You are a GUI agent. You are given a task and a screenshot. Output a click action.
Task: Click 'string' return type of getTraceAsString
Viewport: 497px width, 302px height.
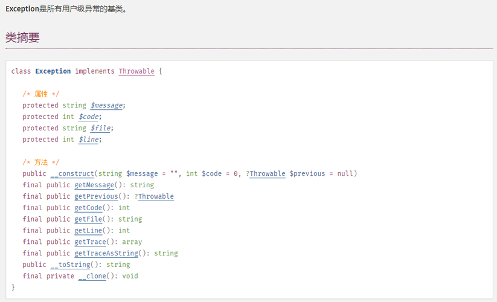[166, 254]
